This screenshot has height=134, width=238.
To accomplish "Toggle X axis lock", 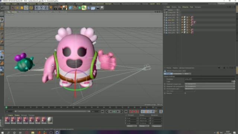I will (x=37, y=8).
